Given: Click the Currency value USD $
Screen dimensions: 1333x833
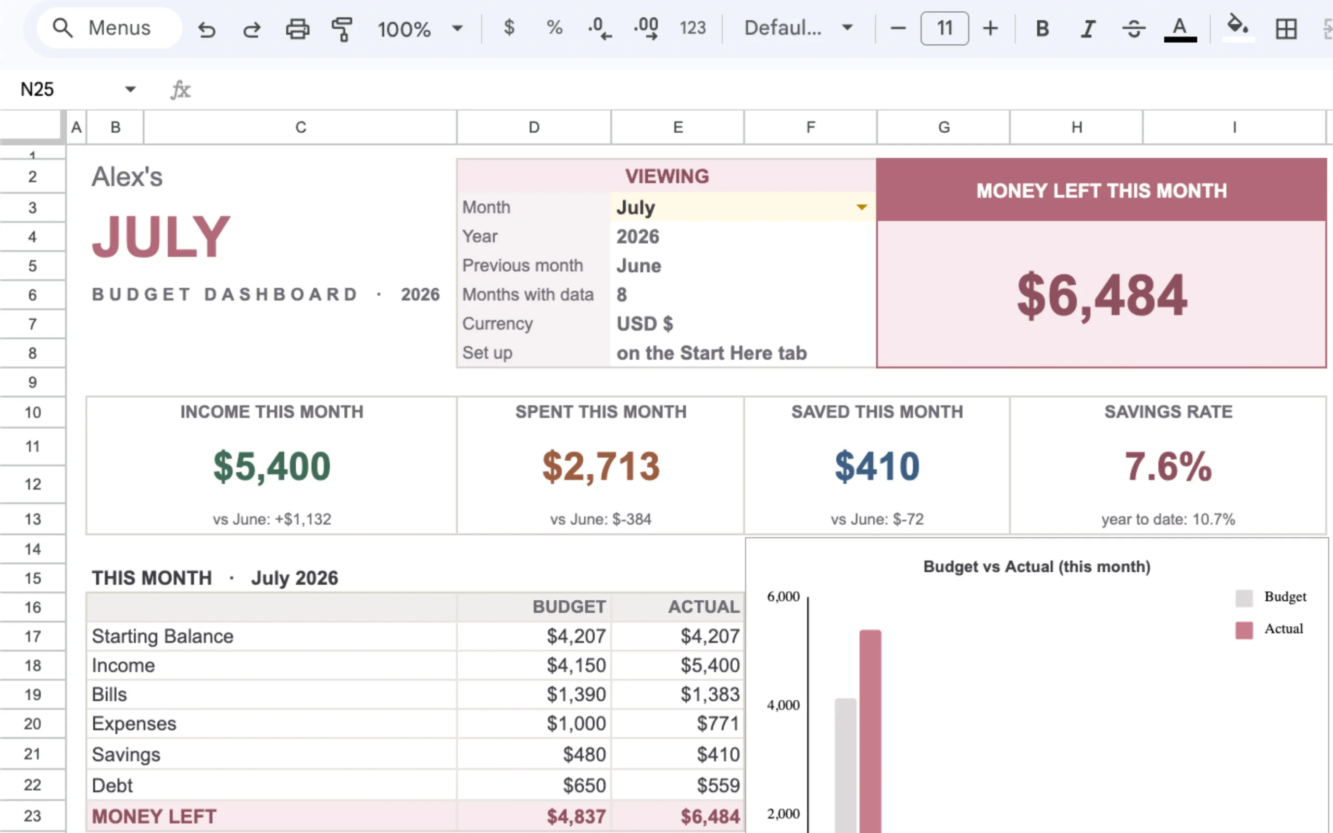Looking at the screenshot, I should [645, 323].
